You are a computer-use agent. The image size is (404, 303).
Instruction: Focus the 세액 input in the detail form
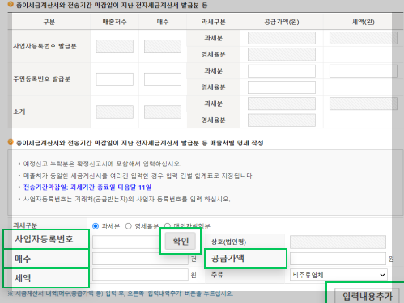tap(140, 275)
